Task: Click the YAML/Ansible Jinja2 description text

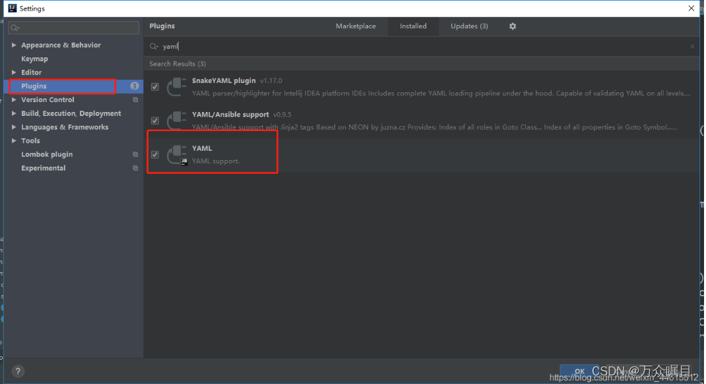Action: (435, 127)
